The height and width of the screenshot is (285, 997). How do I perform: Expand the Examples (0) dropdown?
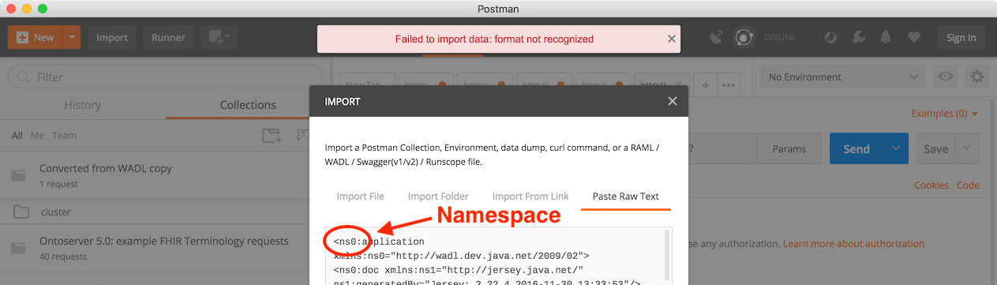[945, 114]
